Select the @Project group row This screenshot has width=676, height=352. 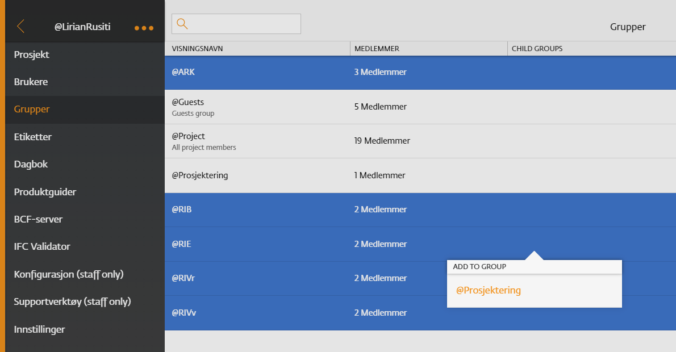pos(420,141)
